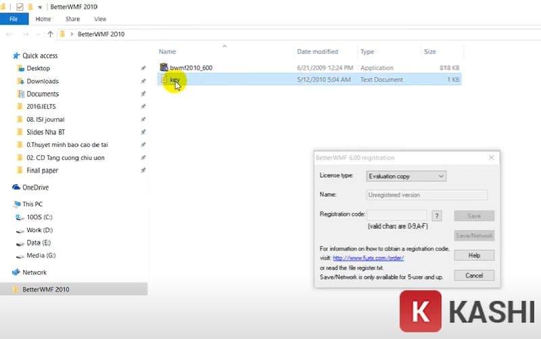Viewport: 541px width, 339px height.
Task: Open Documents in Quick access
Action: [x=43, y=94]
